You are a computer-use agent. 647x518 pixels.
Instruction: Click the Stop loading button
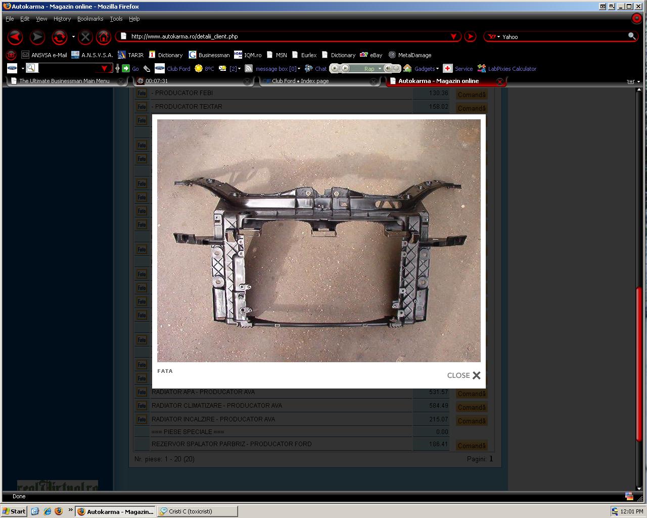coord(85,37)
